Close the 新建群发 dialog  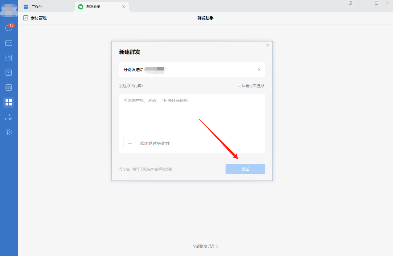pos(268,45)
